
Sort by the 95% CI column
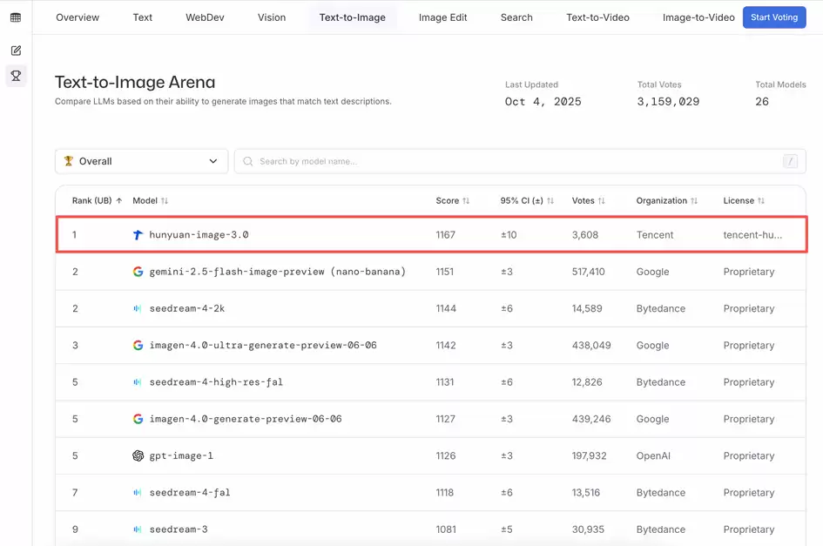[x=550, y=201]
